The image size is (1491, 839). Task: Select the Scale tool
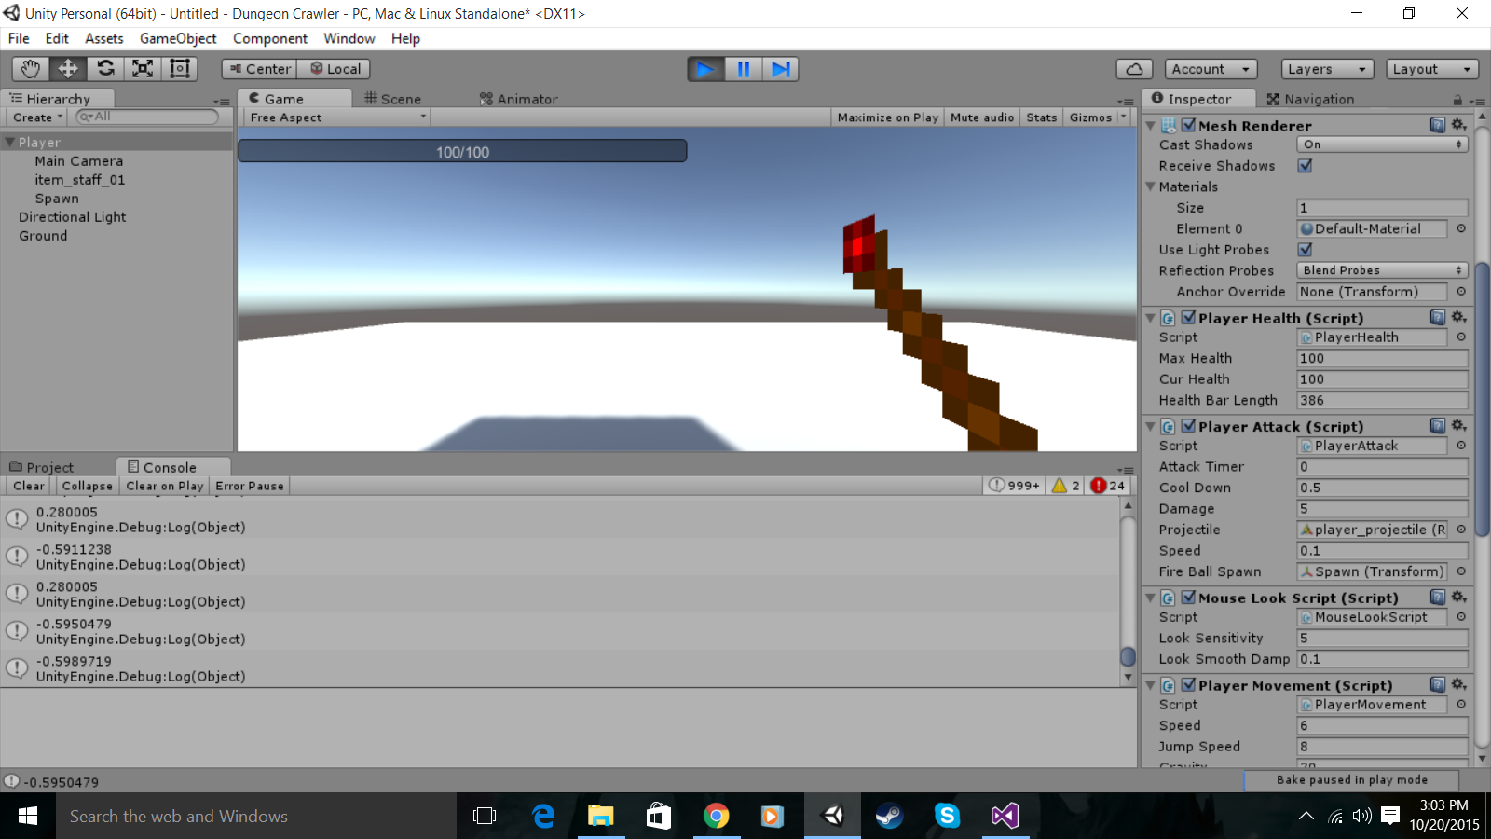143,69
